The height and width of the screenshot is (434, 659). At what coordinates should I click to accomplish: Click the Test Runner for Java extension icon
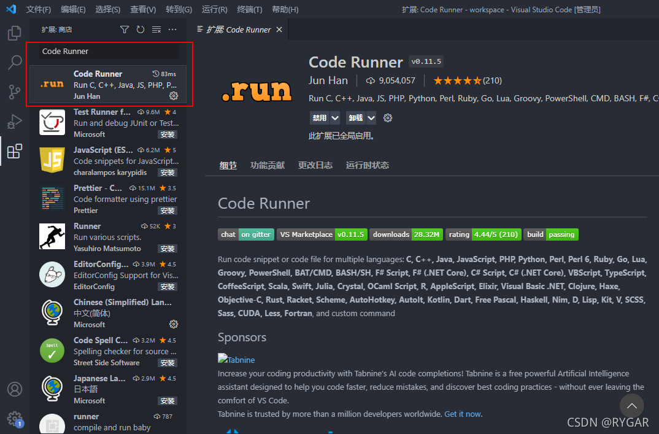coord(52,122)
